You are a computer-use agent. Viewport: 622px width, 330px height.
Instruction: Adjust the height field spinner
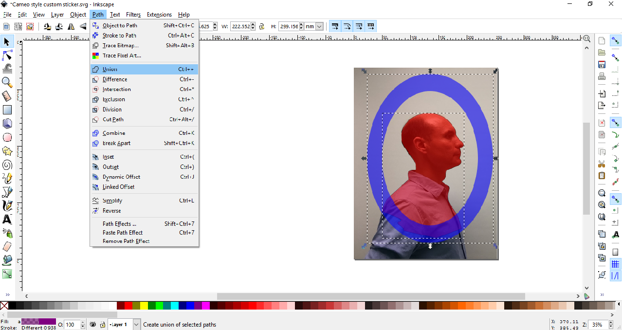301,27
